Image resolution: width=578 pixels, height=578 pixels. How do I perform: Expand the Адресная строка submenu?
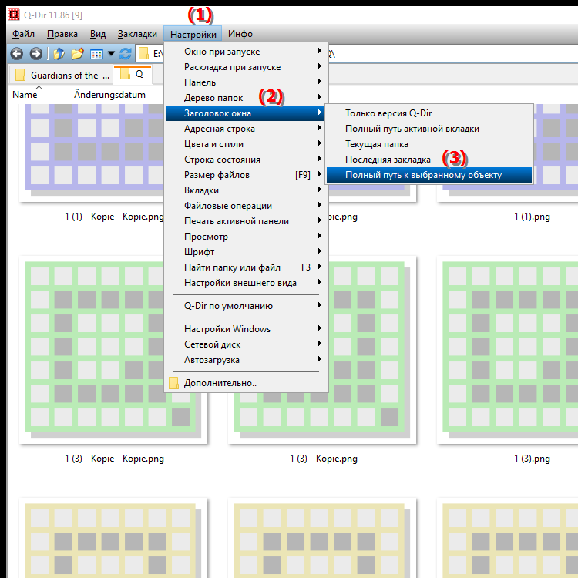246,129
